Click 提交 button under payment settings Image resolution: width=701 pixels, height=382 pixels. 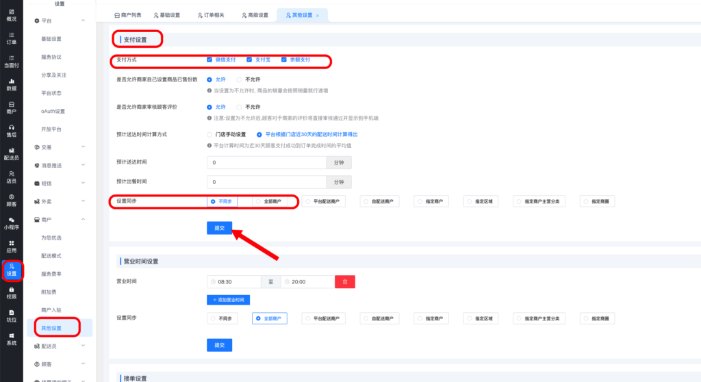[220, 228]
